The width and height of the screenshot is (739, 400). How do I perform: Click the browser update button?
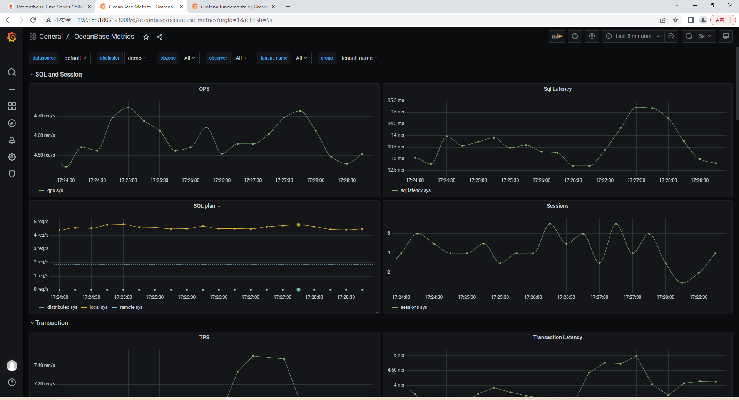pyautogui.click(x=723, y=20)
